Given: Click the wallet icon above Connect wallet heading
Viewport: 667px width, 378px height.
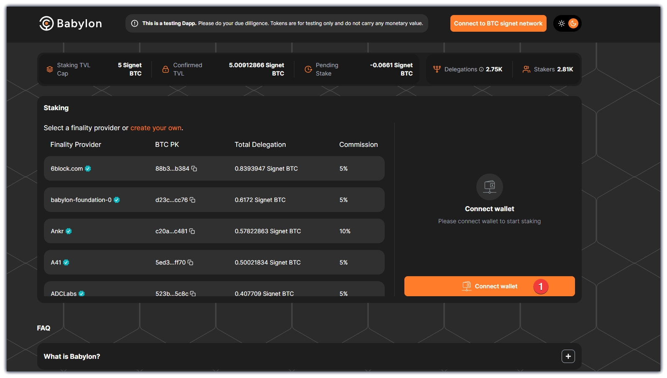Looking at the screenshot, I should (x=489, y=186).
